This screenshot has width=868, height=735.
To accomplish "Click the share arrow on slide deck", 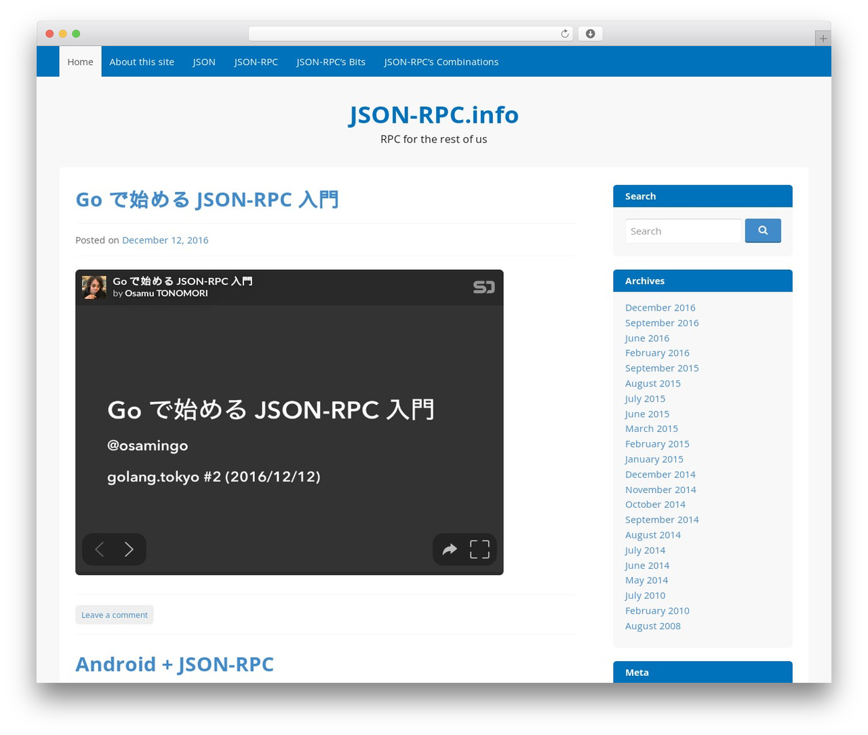I will [450, 549].
